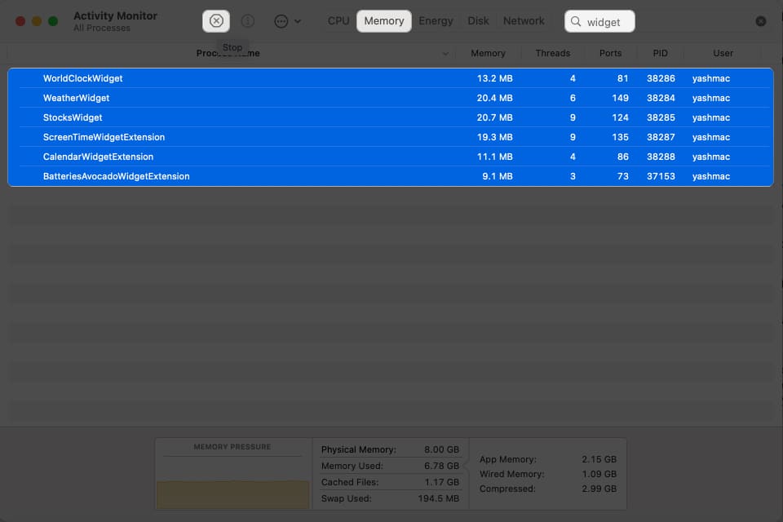
Task: Click the Memory Pressure graph
Action: tap(232, 483)
